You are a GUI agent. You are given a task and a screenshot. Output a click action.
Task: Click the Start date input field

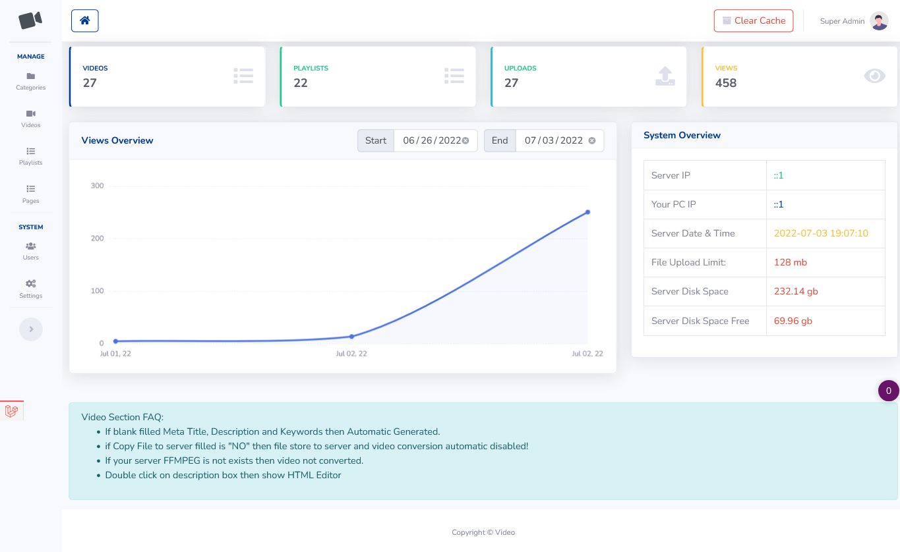point(431,140)
